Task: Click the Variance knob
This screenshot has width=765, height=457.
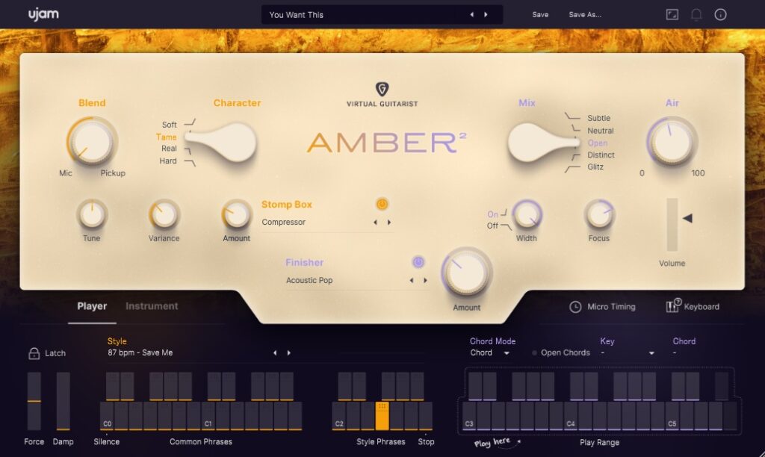Action: (164, 214)
